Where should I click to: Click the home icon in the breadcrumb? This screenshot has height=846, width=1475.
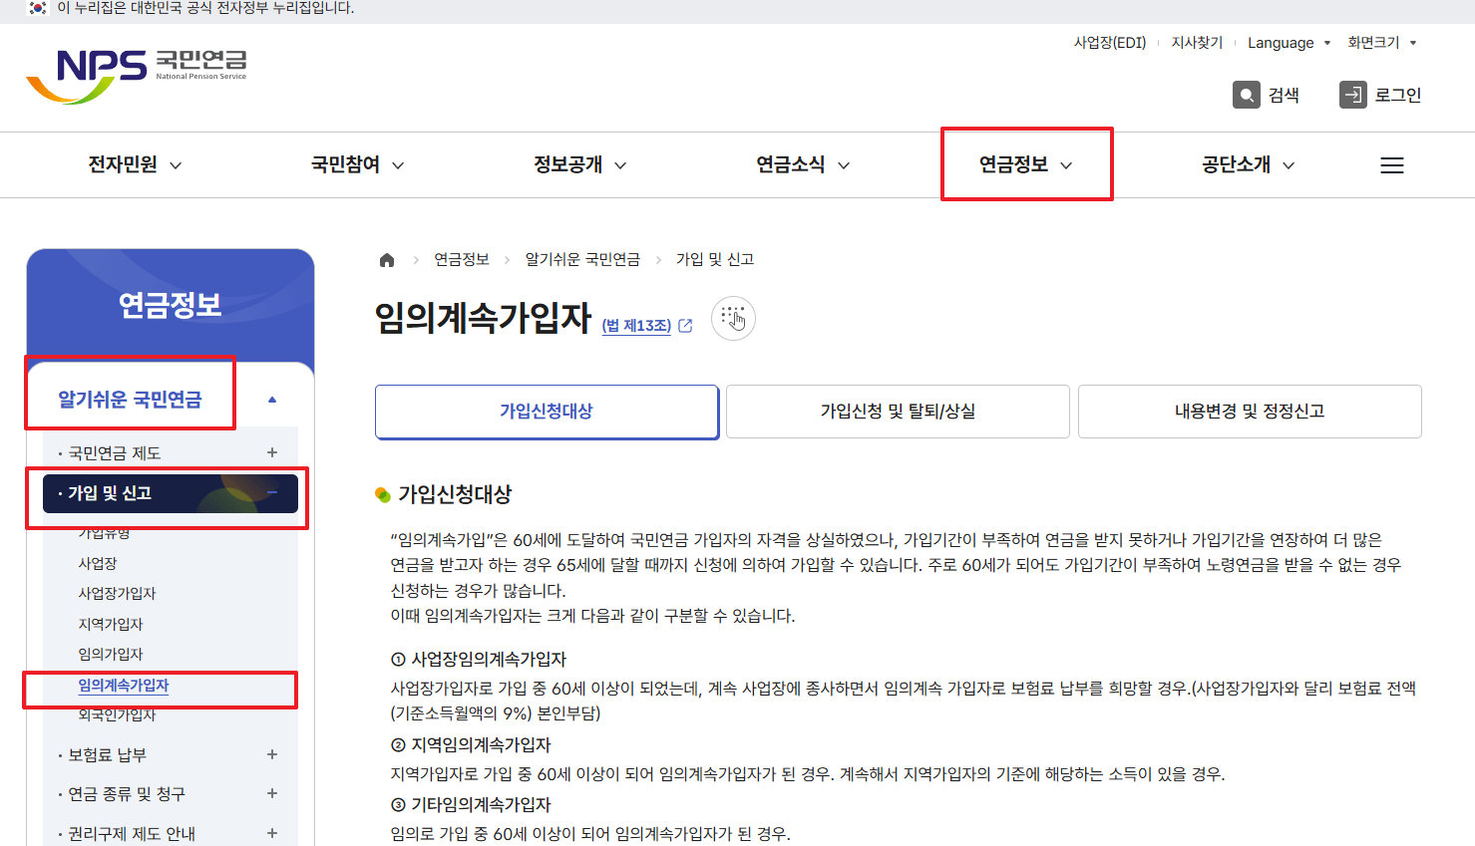[x=386, y=258]
